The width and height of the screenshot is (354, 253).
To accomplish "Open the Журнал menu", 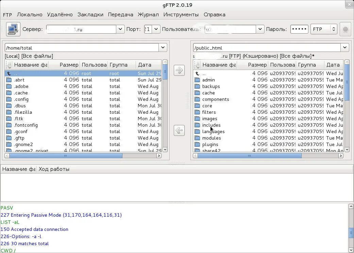I will click(x=148, y=15).
